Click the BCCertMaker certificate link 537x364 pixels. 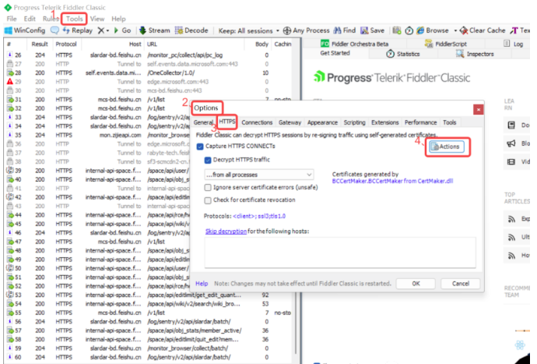(x=392, y=181)
